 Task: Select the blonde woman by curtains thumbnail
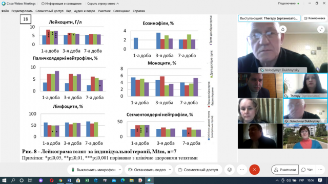coord(260,111)
